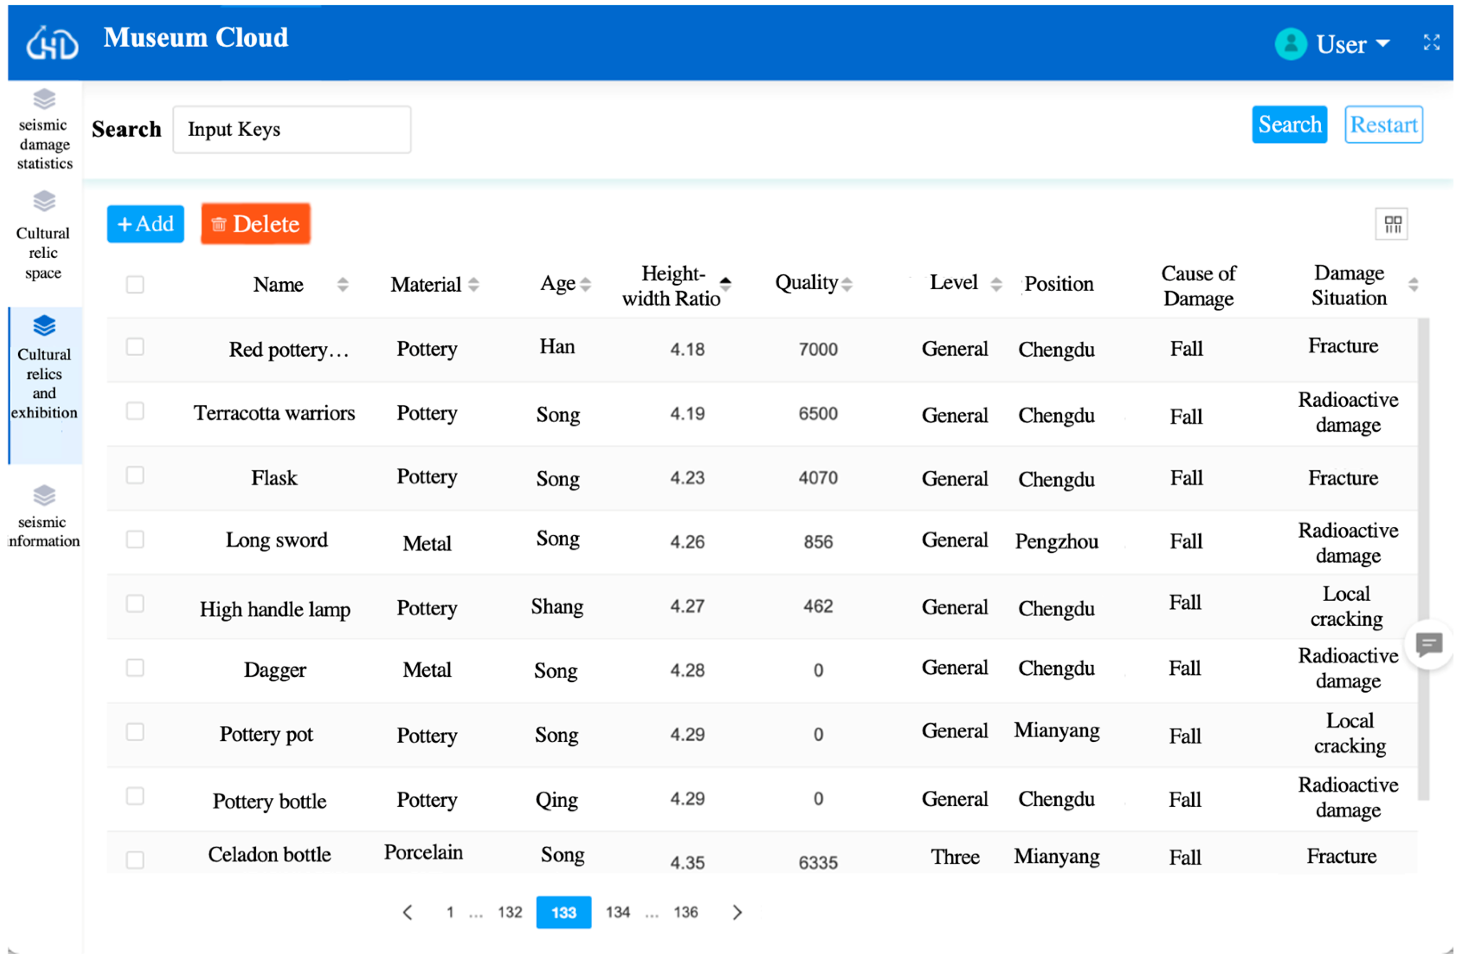Expand the User dropdown menu
Screen dimensions: 1460x954
tap(1383, 44)
